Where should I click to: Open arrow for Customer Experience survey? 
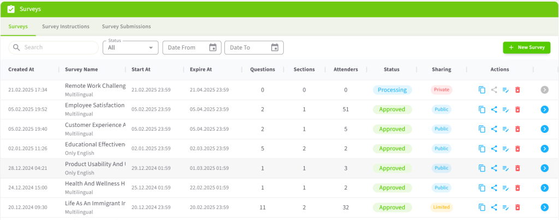click(x=544, y=129)
